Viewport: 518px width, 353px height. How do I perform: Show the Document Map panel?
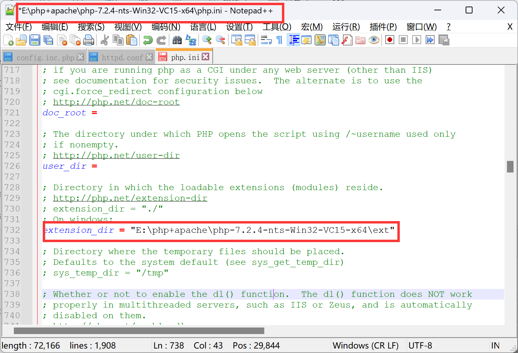320,40
